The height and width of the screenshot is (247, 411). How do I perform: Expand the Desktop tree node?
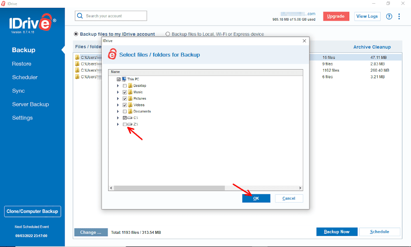point(118,86)
